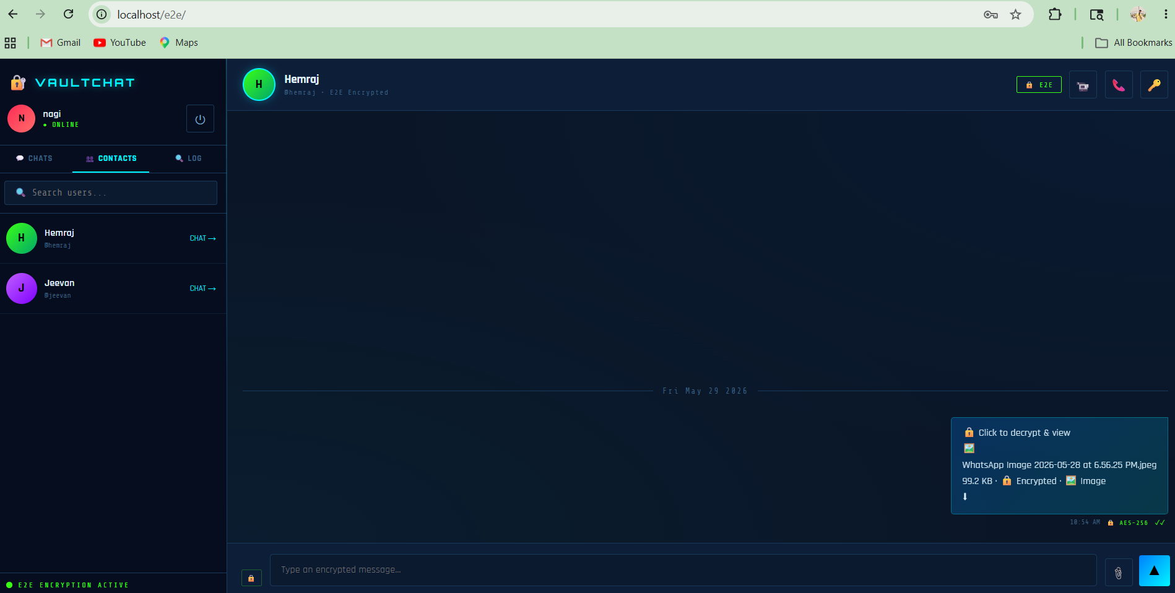Open encryption keys via key icon
Screen dimensions: 1175x593
(1155, 85)
